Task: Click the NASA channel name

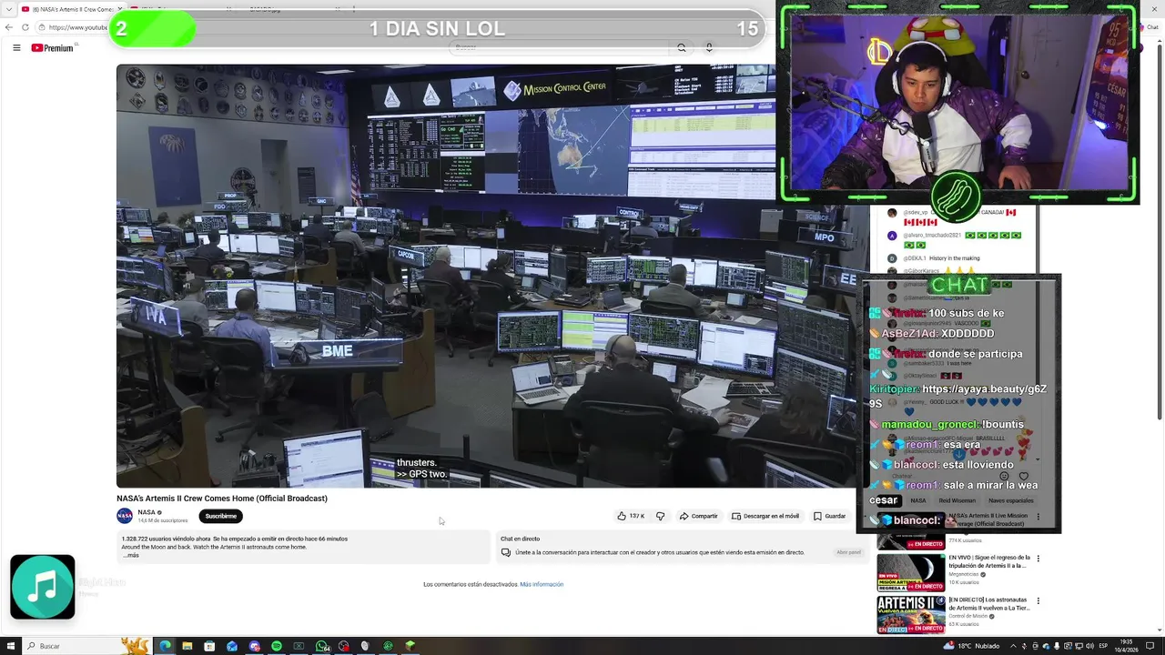Action: [147, 512]
